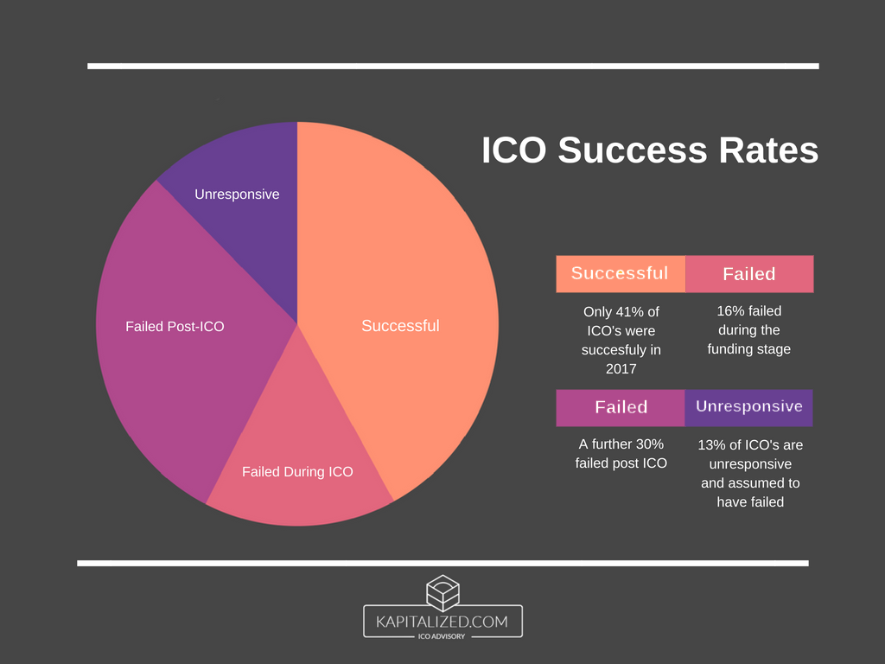Select the '13% of ICO's are unresponsive' text
Image resolution: width=885 pixels, height=664 pixels.
(x=750, y=473)
